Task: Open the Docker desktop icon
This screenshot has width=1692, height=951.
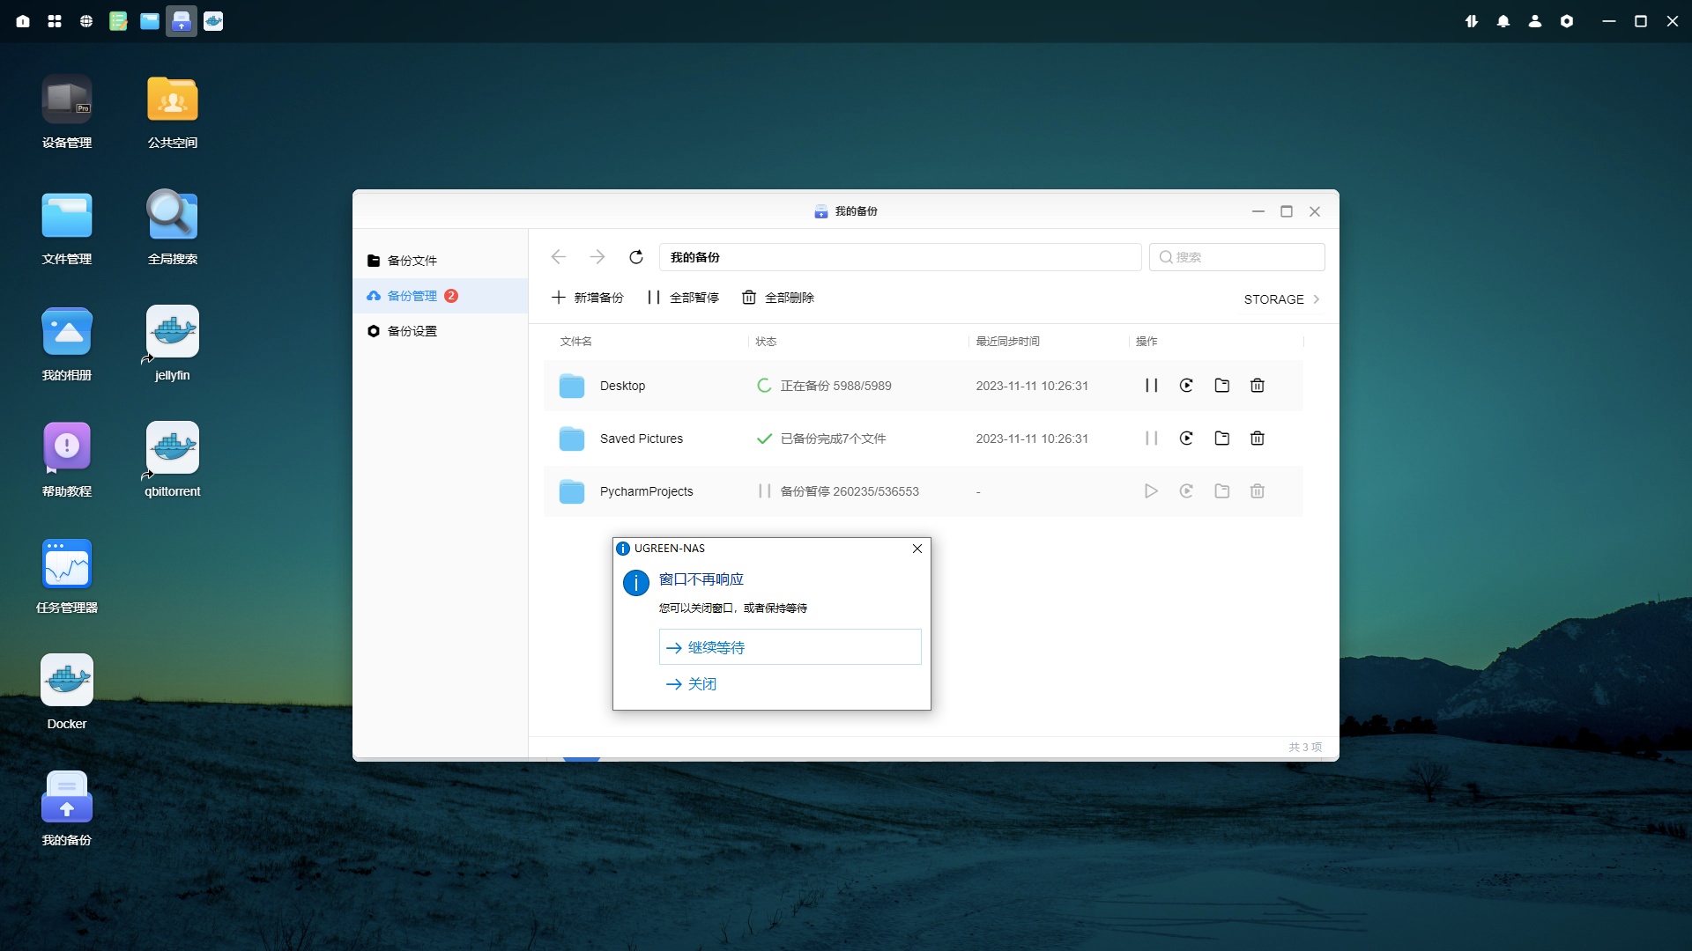Action: (x=67, y=681)
